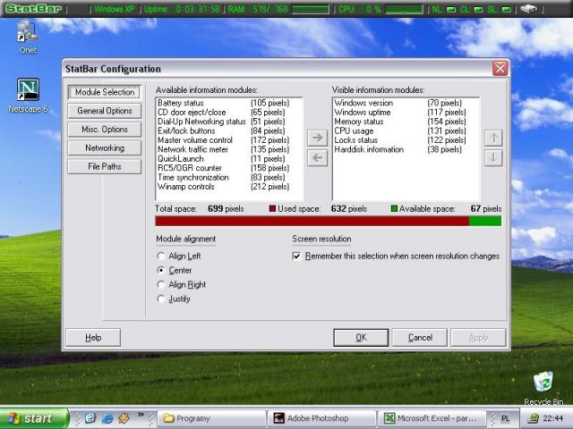
Task: Click the 22:44 taskbar clock
Action: coord(553,418)
